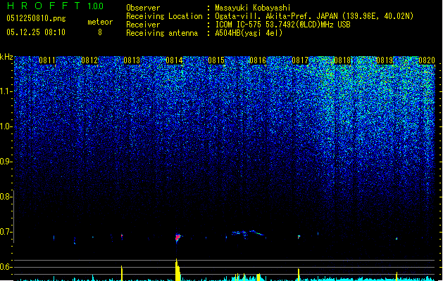Screen dimensions: 443x281
Task: Click the date stamp 05.12.25 08:10
Action: 36,32
